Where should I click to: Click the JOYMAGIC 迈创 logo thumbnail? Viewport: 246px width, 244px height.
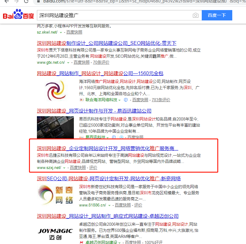coord(55,234)
